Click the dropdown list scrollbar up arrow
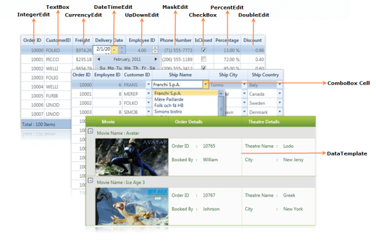Image resolution: width=376 pixels, height=242 pixels. point(221,93)
